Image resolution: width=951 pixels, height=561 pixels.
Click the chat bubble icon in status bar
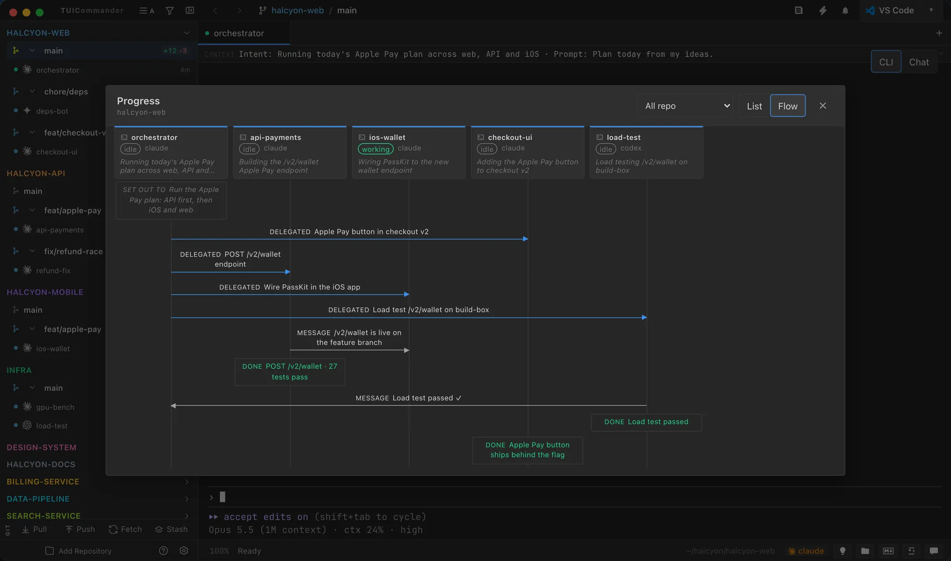(x=934, y=551)
